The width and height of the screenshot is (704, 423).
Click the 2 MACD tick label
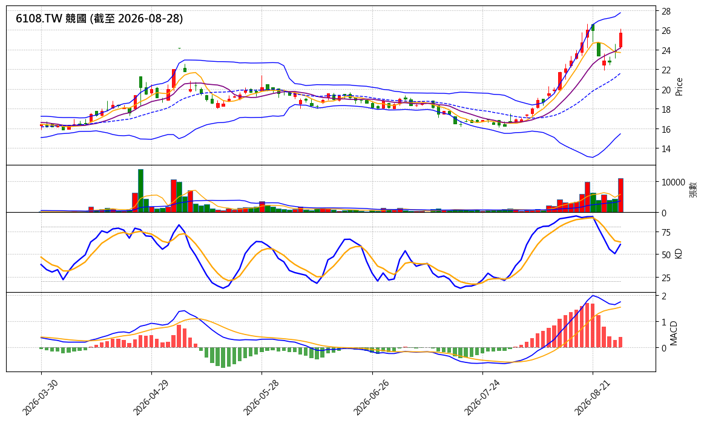click(x=663, y=296)
